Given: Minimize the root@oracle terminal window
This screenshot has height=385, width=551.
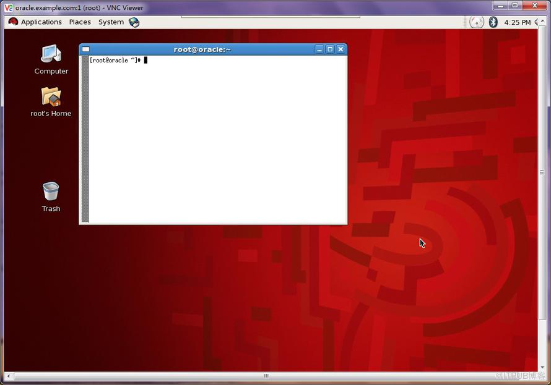Looking at the screenshot, I should [319, 49].
